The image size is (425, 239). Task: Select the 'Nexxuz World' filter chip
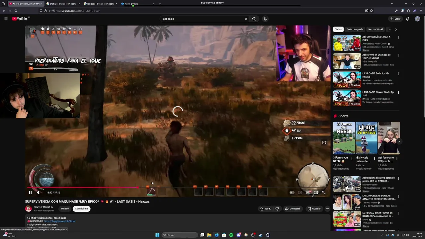(376, 30)
